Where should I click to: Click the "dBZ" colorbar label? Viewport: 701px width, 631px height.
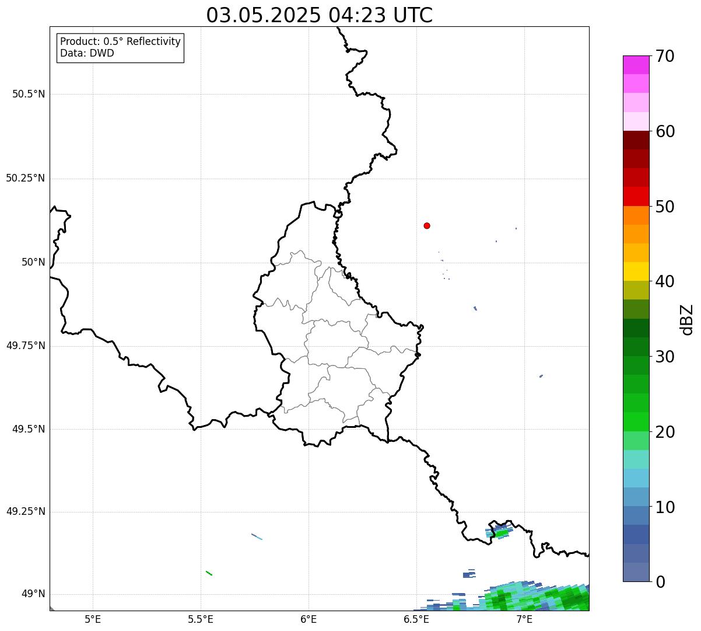click(x=688, y=319)
